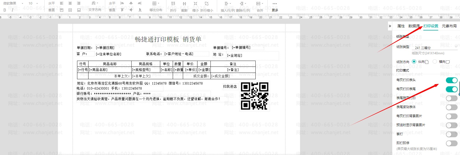
Task: Enable 每页打印背景图片 toggle
Action: tap(451, 116)
